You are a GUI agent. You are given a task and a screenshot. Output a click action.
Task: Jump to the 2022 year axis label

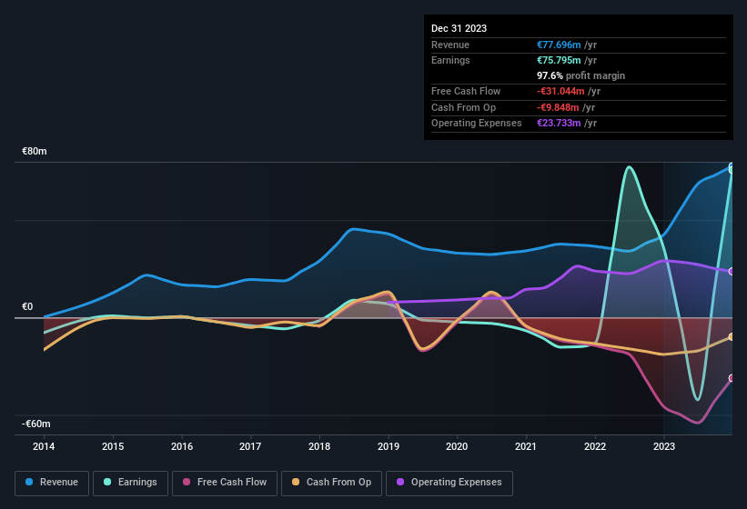coord(595,446)
